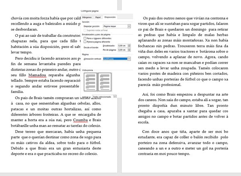
Task: Decrease Pie de página value with down arrow
Action: coord(130,50)
